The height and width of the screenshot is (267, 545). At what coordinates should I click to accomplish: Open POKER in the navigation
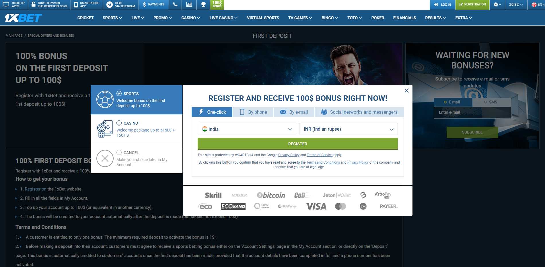click(x=377, y=18)
